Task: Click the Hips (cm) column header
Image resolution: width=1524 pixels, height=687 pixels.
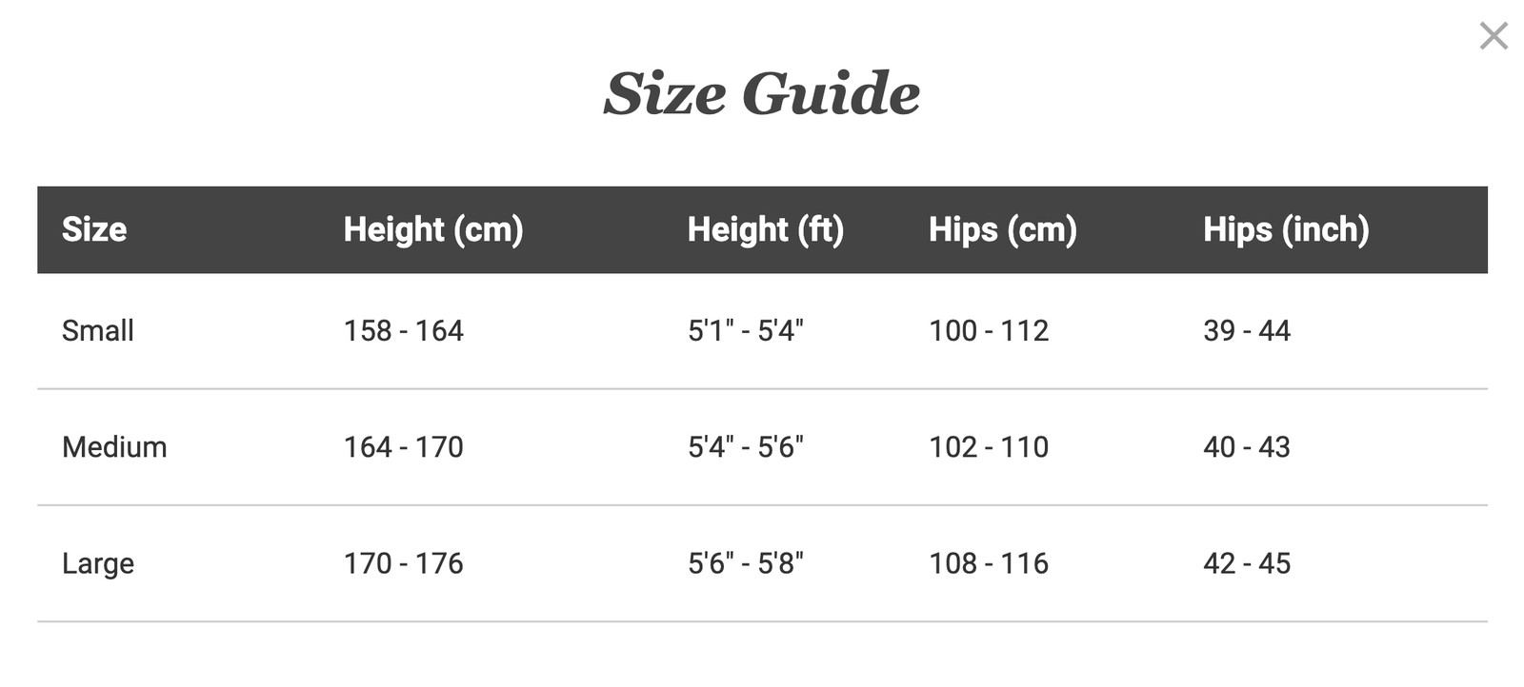Action: 1003,229
